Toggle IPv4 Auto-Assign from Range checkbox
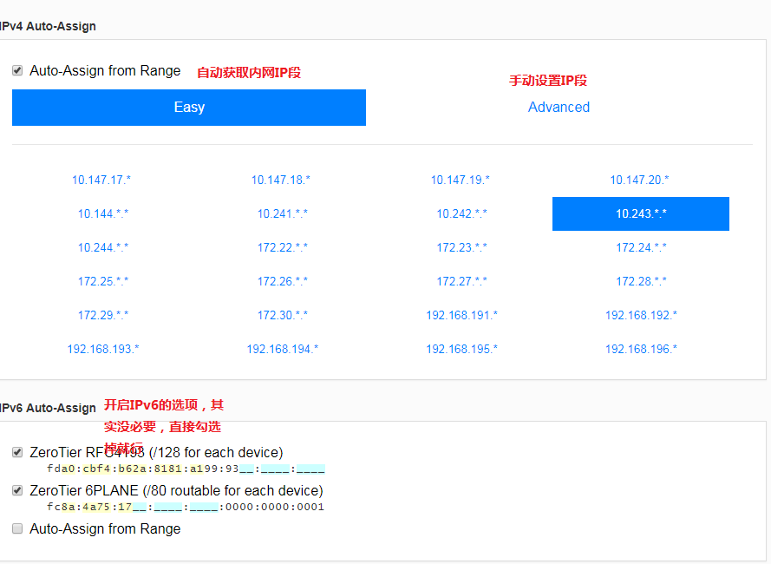 pyautogui.click(x=17, y=70)
